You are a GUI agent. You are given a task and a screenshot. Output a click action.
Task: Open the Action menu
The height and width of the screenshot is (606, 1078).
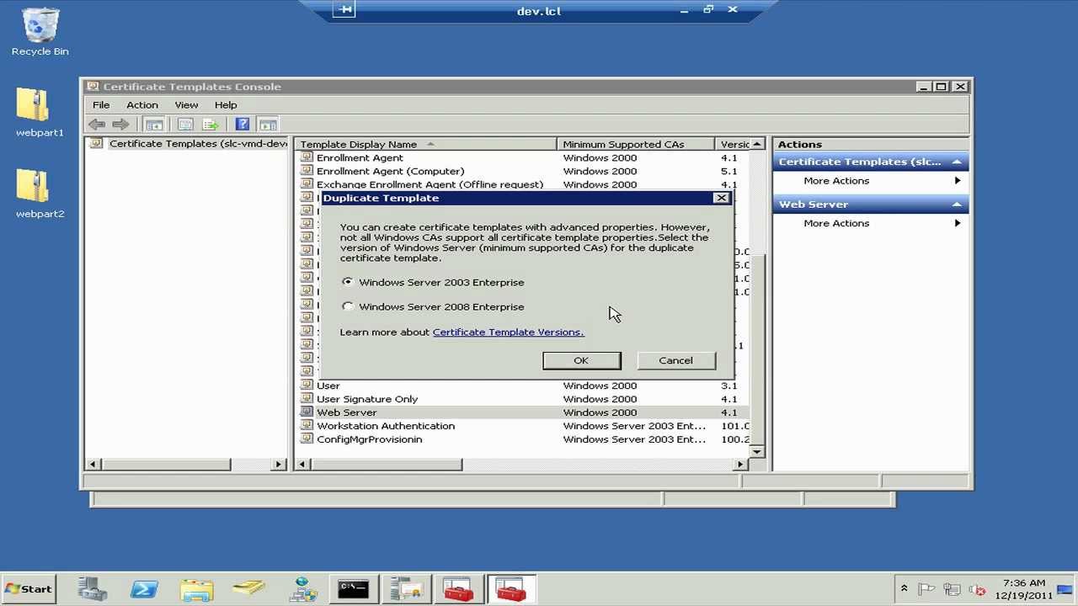[x=142, y=105]
